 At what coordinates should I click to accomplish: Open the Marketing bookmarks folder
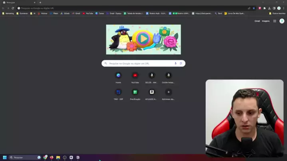click(x=8, y=13)
